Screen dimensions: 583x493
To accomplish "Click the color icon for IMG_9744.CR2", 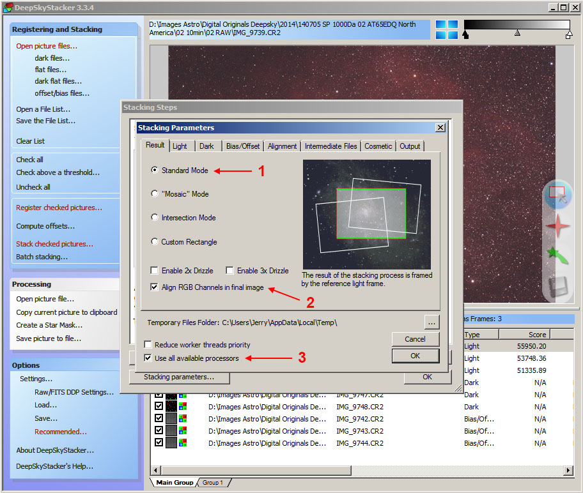I will [183, 443].
